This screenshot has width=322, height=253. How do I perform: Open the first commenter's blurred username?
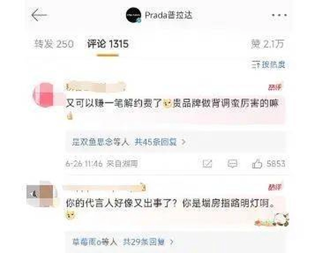click(x=96, y=86)
